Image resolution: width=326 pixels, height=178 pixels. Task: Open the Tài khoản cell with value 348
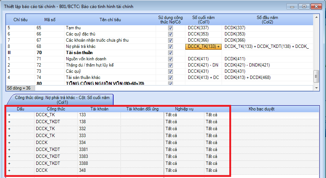pos(99,170)
